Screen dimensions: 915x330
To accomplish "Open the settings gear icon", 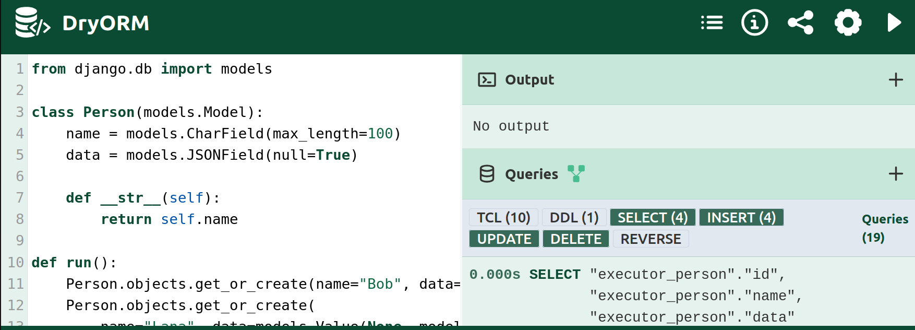I will pyautogui.click(x=848, y=23).
